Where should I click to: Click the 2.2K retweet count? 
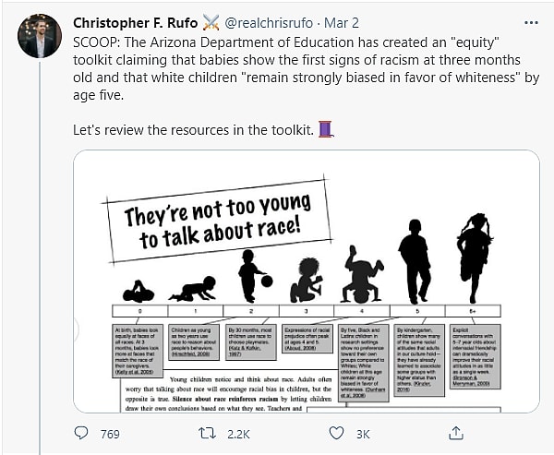point(238,434)
